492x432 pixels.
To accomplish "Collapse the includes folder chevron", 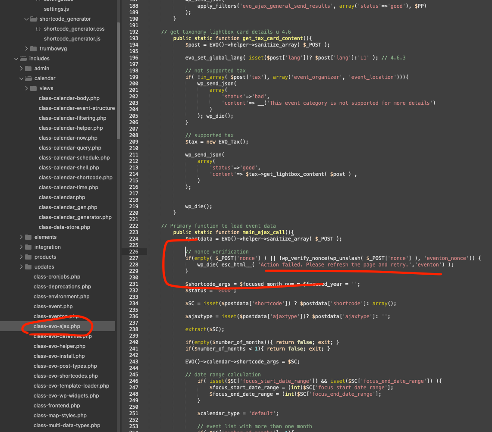I will (x=16, y=59).
